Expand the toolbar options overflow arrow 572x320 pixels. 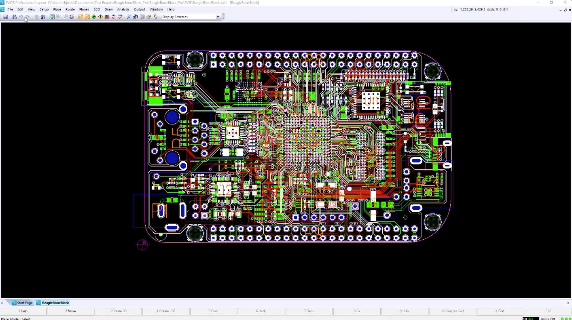(x=223, y=17)
